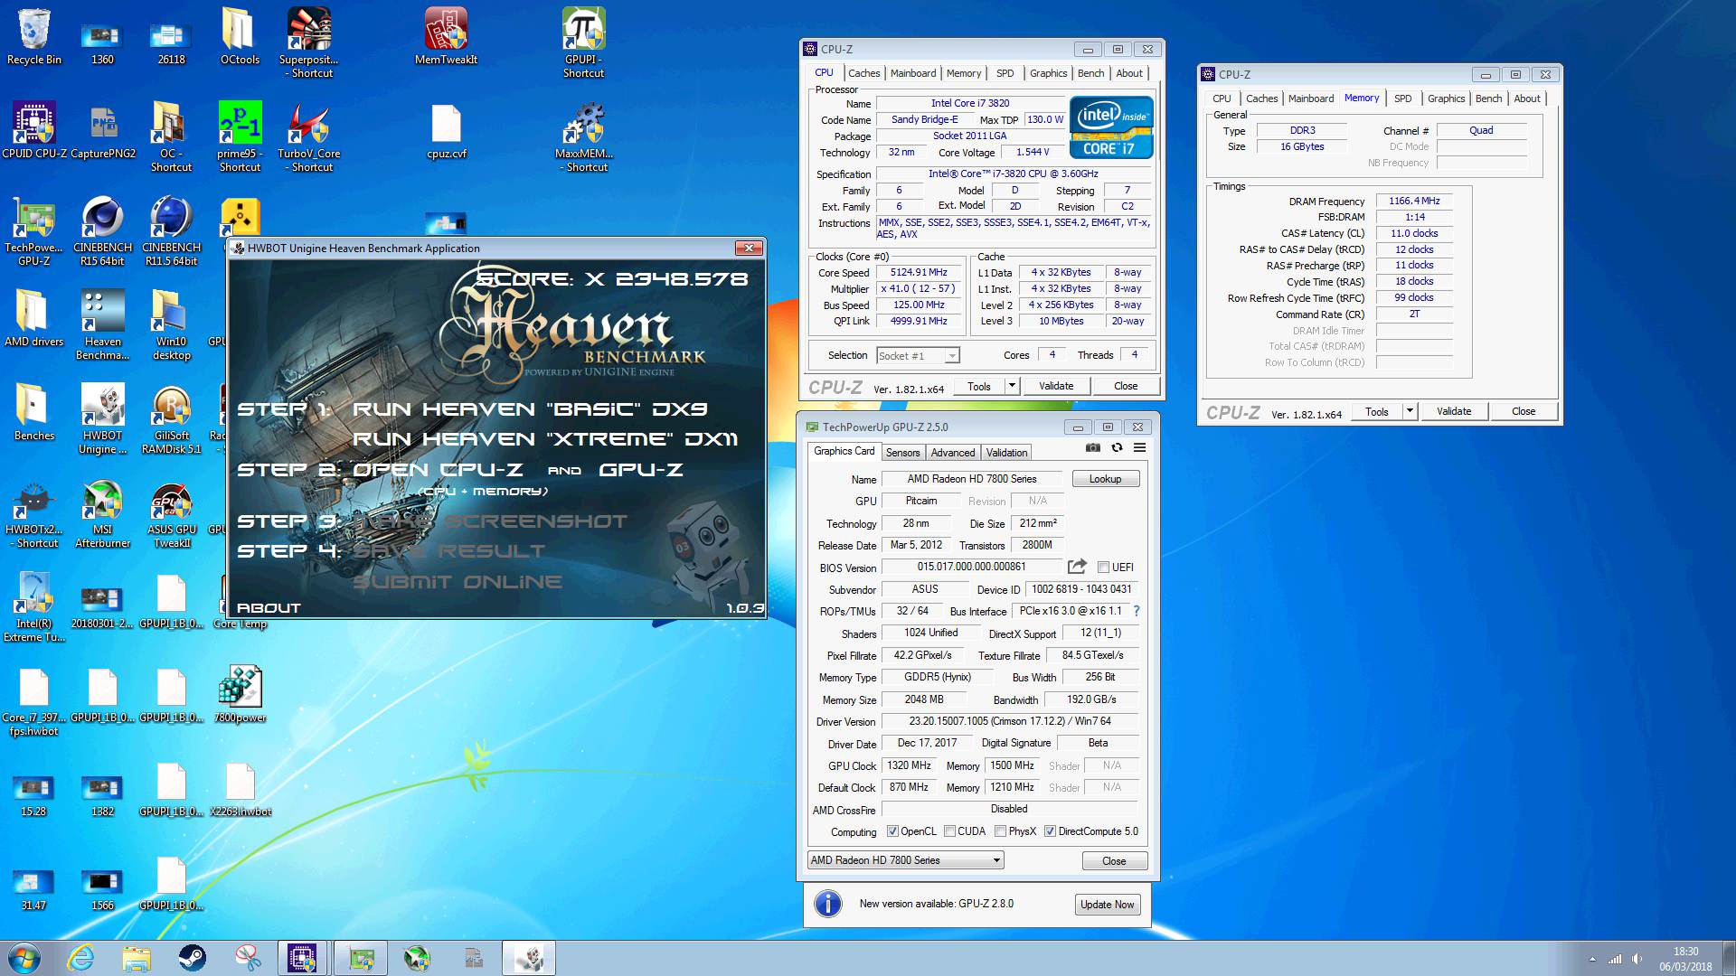Open the CPUID CPU-Z desktop icon
The image size is (1736, 976).
coord(34,131)
